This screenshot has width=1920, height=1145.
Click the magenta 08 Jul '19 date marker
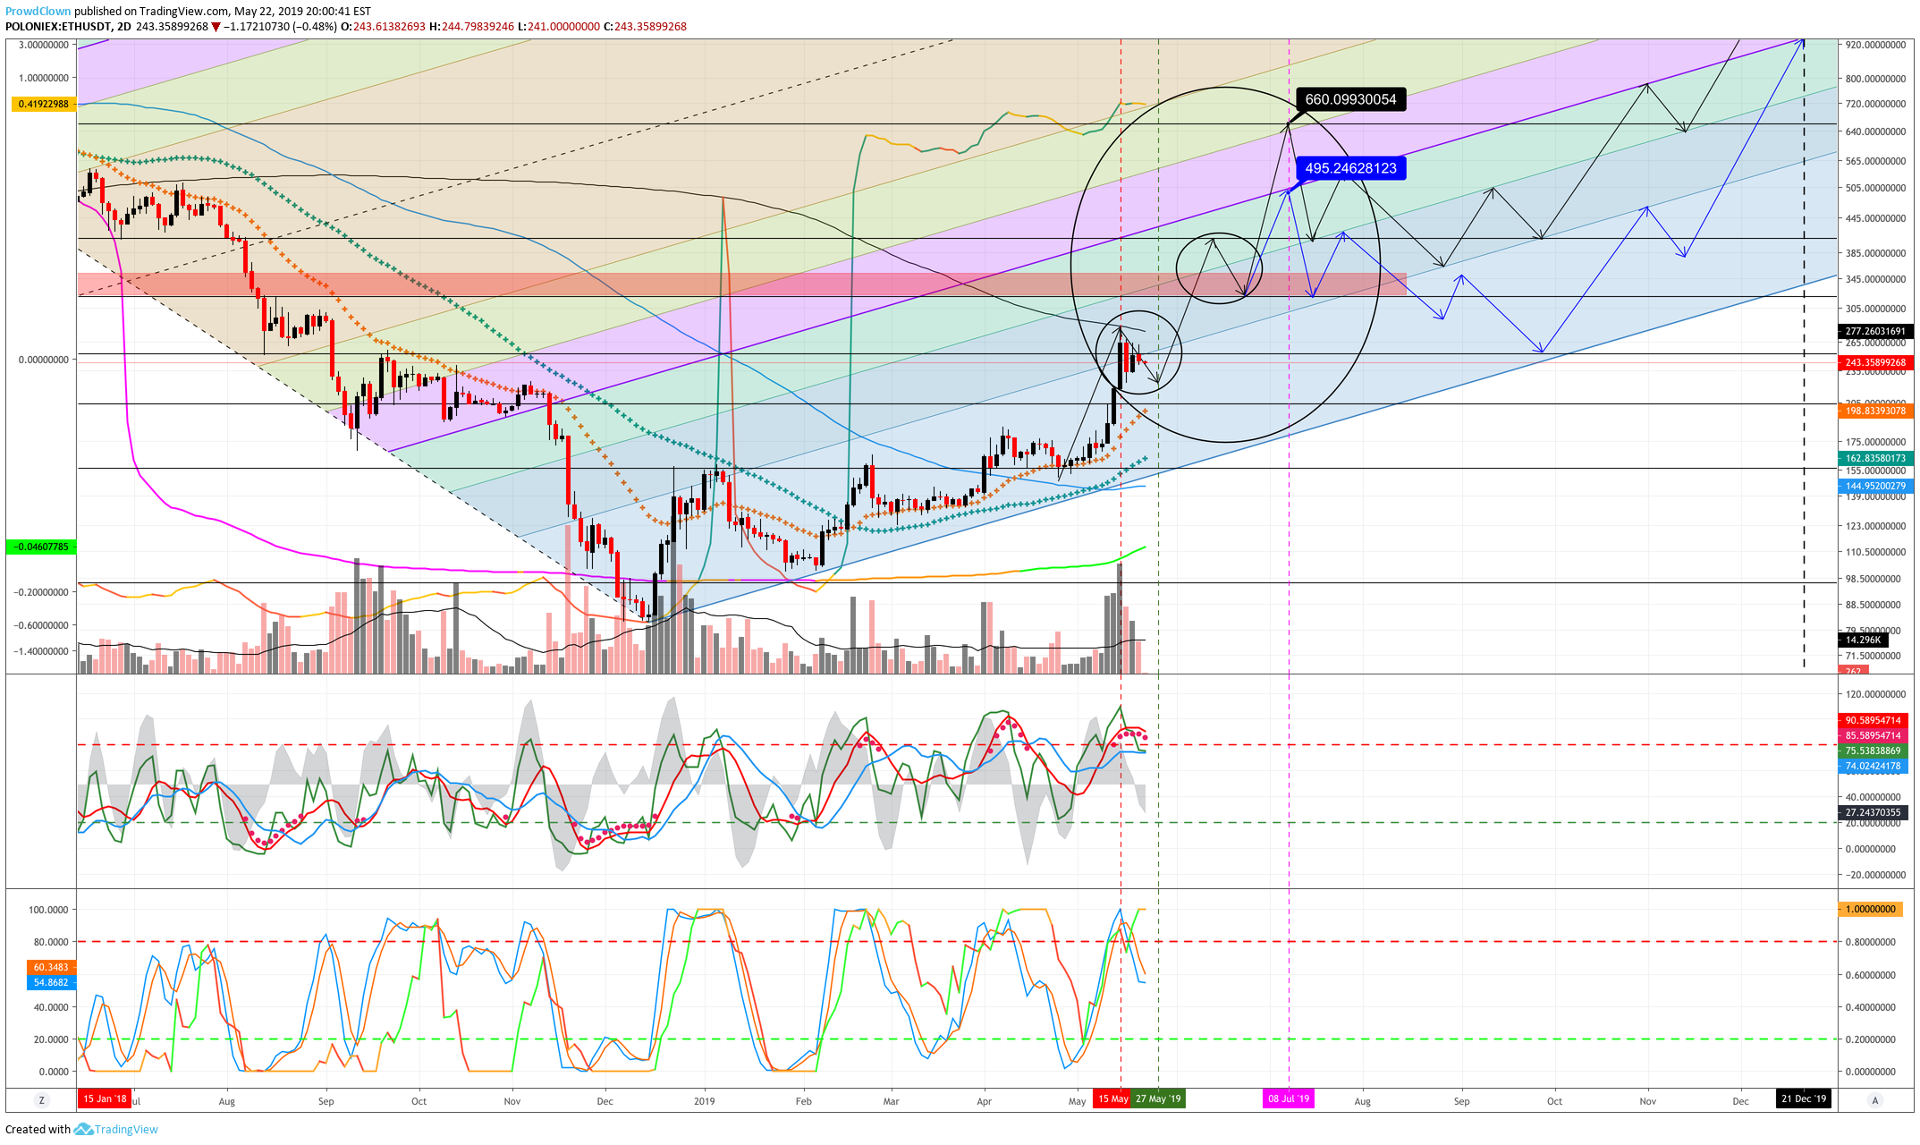(1289, 1098)
